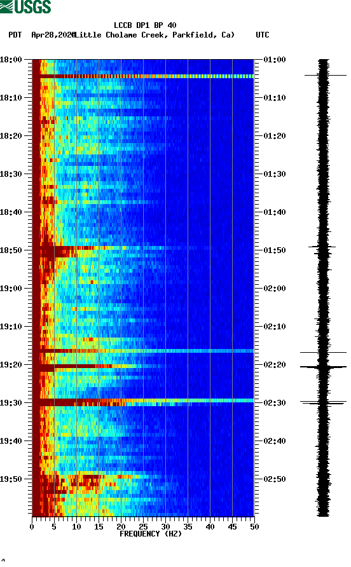
Task: Click the broadband spectrogram band near 18:04
Action: click(143, 76)
